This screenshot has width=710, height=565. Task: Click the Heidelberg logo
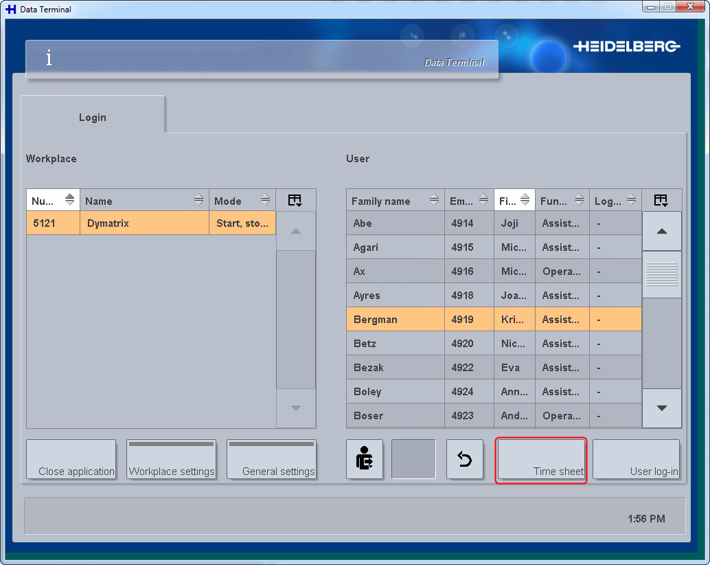coord(626,45)
